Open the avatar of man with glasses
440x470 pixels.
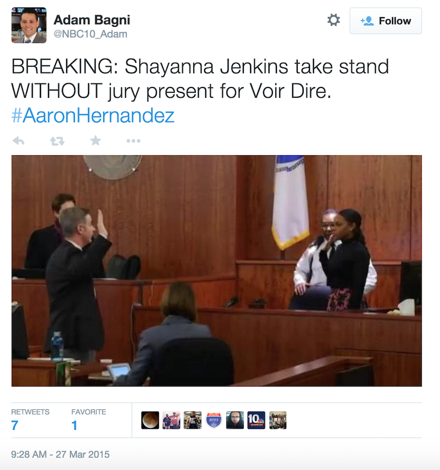point(235,420)
